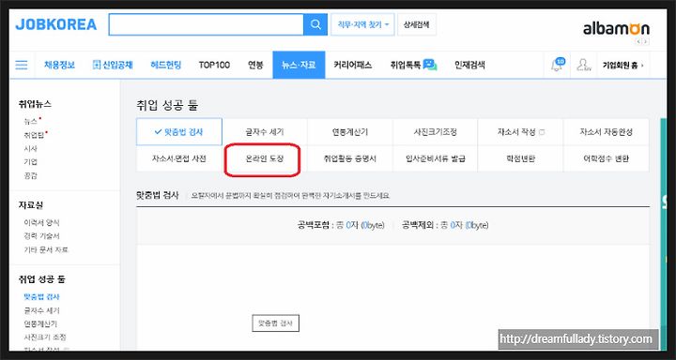Select the 입사준비서류 발급 tool tab
Image resolution: width=676 pixels, height=360 pixels.
[435, 158]
